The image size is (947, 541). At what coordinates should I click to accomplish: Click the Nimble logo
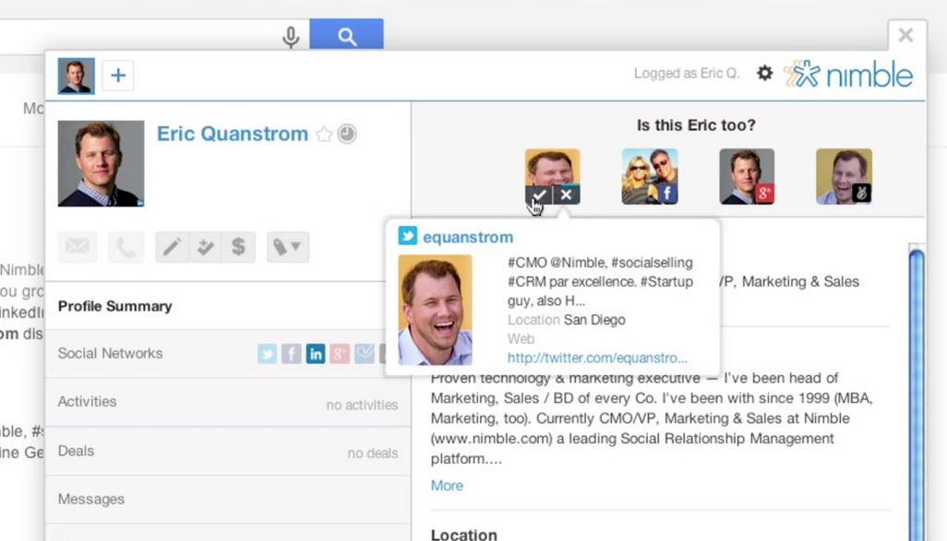click(848, 75)
